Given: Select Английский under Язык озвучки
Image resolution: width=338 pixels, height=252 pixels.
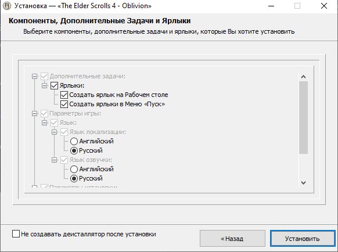Looking at the screenshot, I should 74,169.
